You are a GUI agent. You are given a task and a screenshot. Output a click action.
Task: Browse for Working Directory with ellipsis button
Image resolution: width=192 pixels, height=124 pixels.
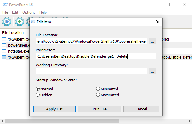click(153, 71)
